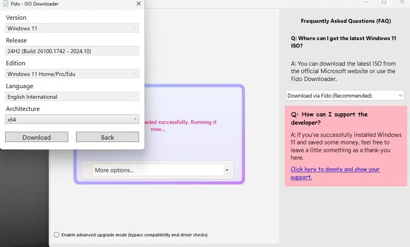Open the Language dropdown showing English International
The height and width of the screenshot is (247, 410).
[72, 97]
